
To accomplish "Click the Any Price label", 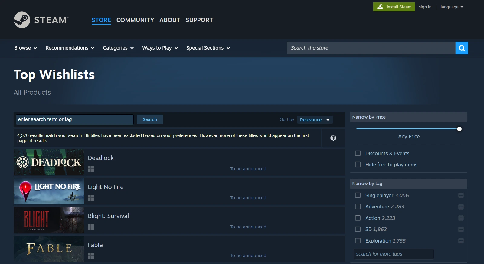I will 409,136.
